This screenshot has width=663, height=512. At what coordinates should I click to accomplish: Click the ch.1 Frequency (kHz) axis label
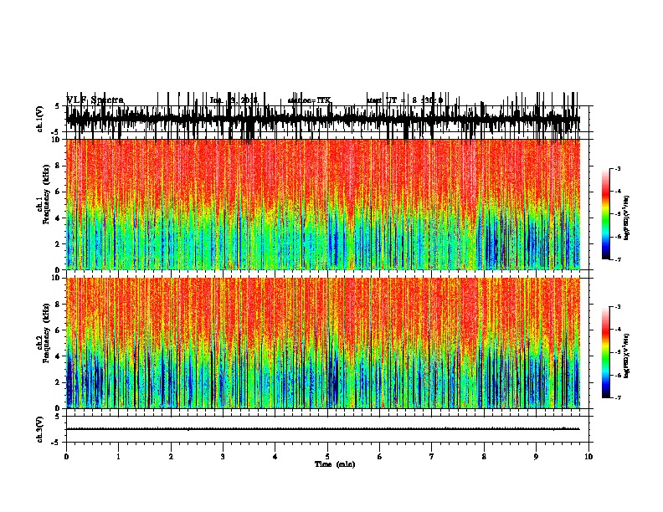click(x=43, y=194)
